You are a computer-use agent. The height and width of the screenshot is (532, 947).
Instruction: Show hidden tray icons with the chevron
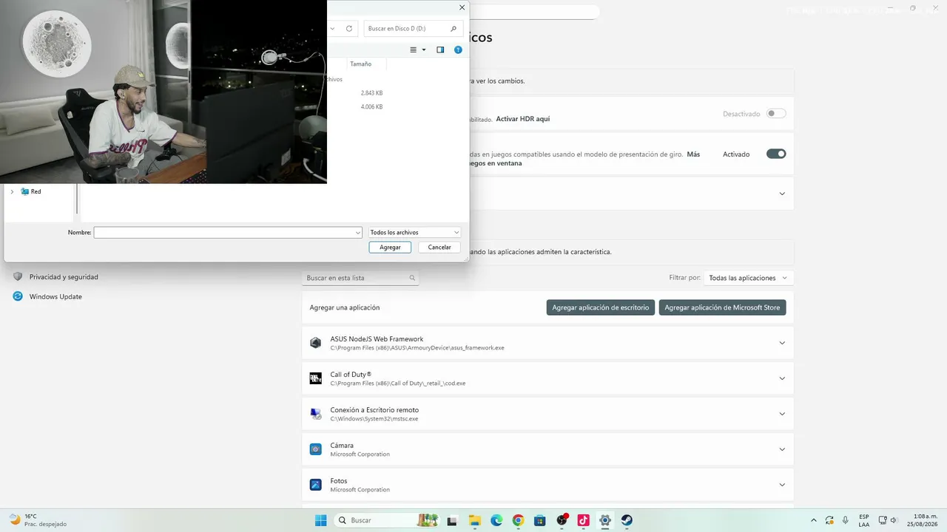pyautogui.click(x=814, y=520)
